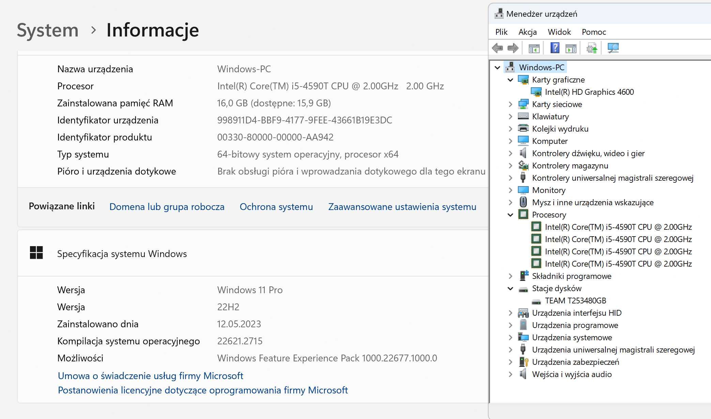
Task: Go back to System in breadcrumb
Action: pyautogui.click(x=48, y=30)
